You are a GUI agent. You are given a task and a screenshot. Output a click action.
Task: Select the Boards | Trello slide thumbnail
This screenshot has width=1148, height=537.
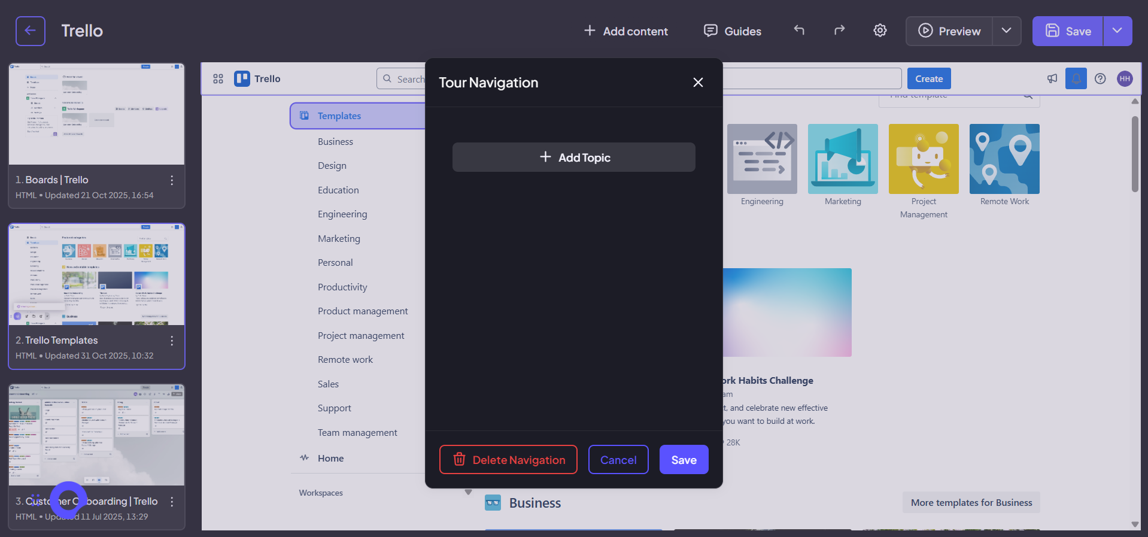pos(96,114)
